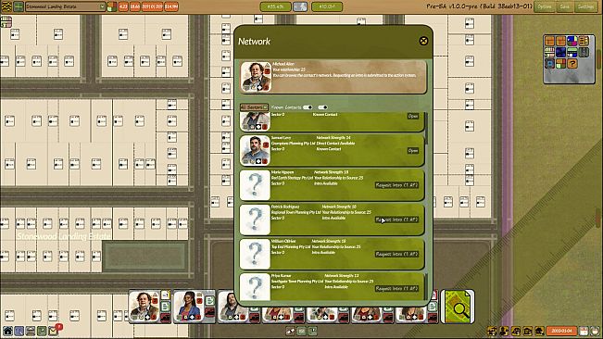Open the estate selector dropdown Stonewood Landing Estate
The height and width of the screenshot is (339, 603).
(65, 6)
